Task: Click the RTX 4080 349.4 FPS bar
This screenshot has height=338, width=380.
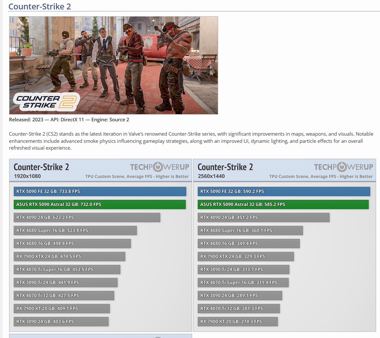Action: [249, 244]
